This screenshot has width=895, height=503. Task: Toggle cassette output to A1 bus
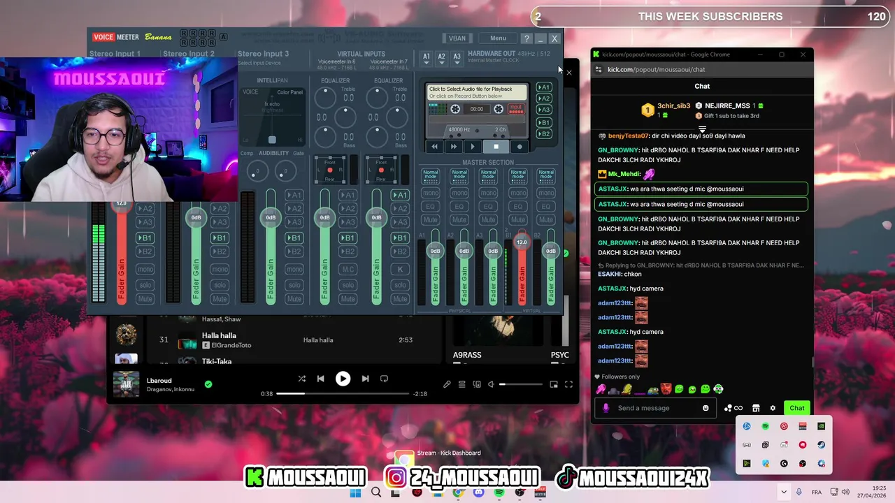[x=543, y=87]
